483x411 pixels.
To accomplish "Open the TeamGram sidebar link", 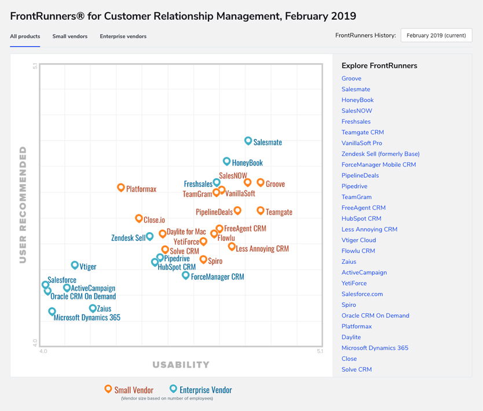I will pyautogui.click(x=357, y=197).
